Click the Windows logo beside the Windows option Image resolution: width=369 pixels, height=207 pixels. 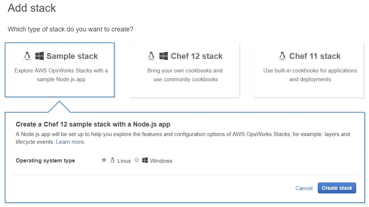tap(145, 161)
